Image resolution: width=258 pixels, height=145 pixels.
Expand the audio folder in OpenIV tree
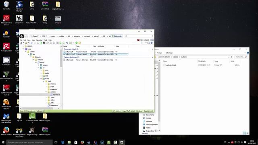click(41, 73)
